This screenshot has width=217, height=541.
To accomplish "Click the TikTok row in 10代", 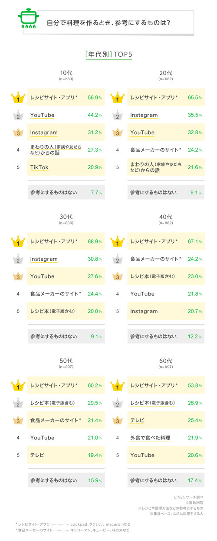I will [66, 167].
